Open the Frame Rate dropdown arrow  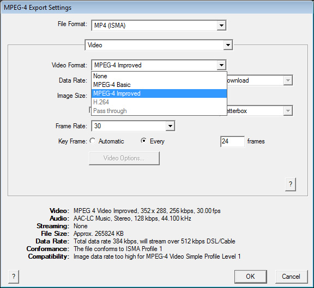[170, 126]
